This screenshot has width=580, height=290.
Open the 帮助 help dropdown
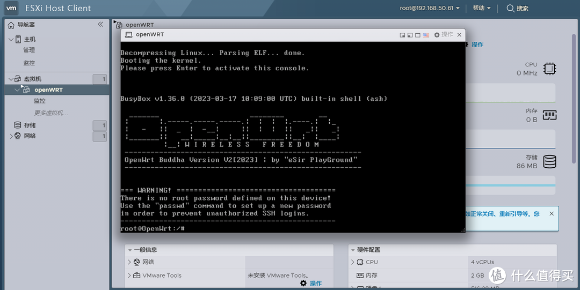[482, 8]
